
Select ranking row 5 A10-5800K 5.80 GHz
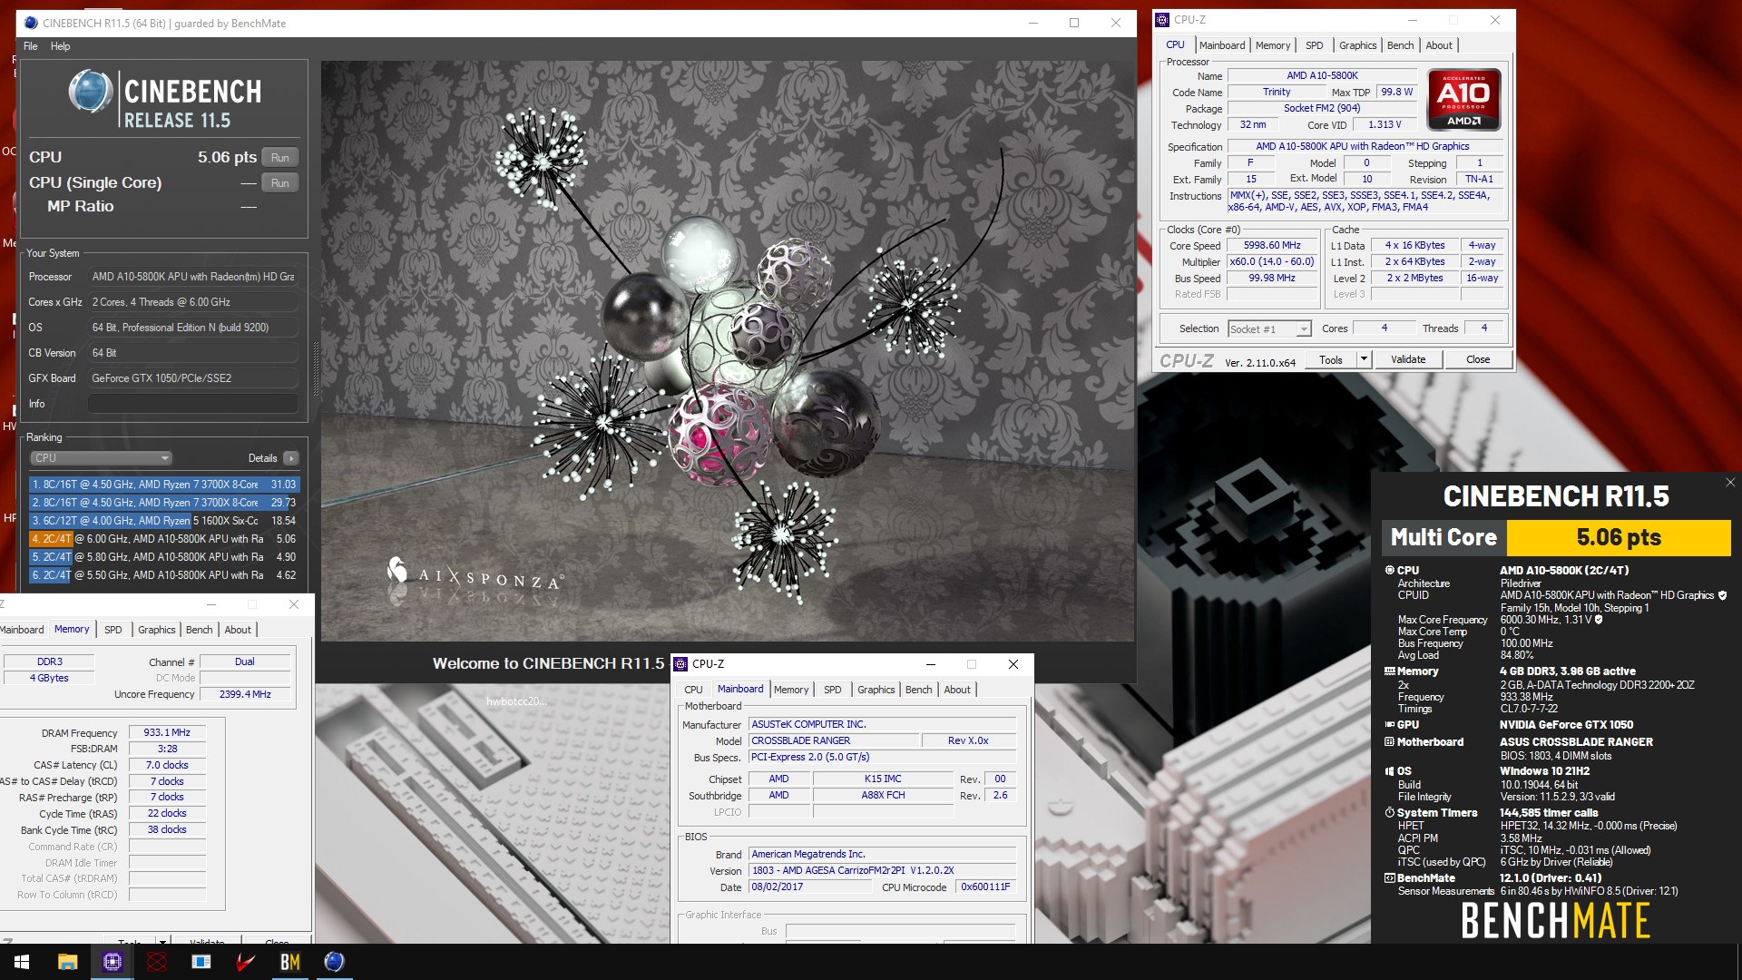164,557
